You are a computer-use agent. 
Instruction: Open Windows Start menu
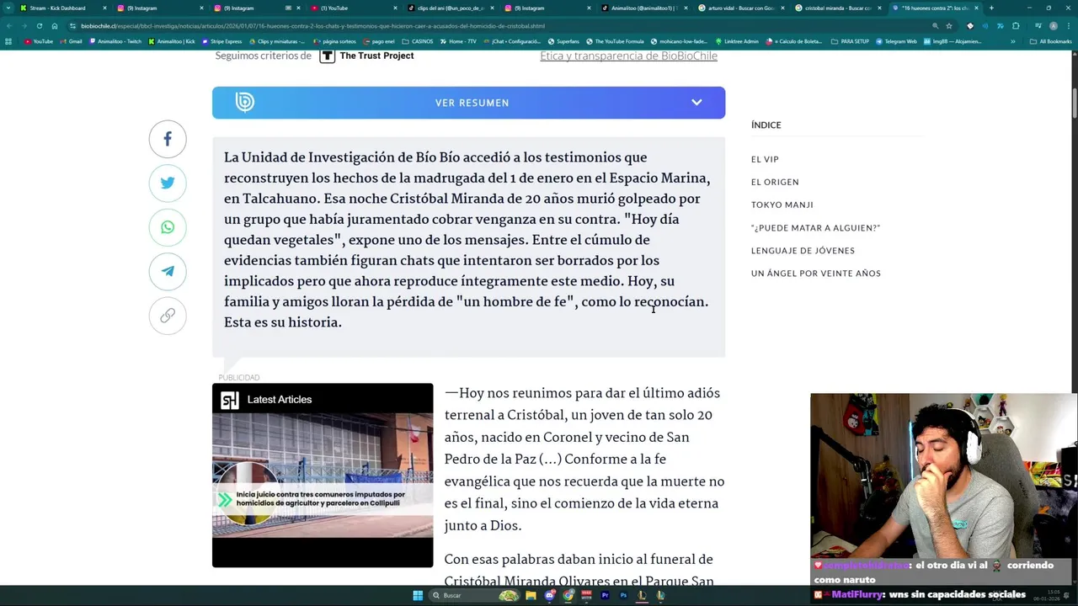click(x=418, y=595)
